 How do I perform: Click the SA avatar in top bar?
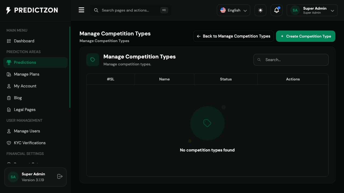click(x=295, y=10)
